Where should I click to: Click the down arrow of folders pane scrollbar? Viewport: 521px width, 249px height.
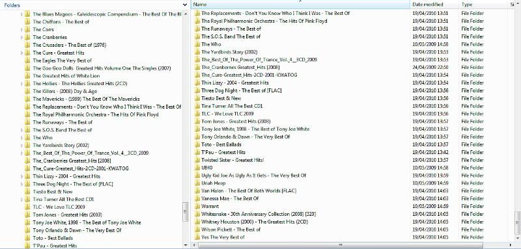tap(186, 245)
